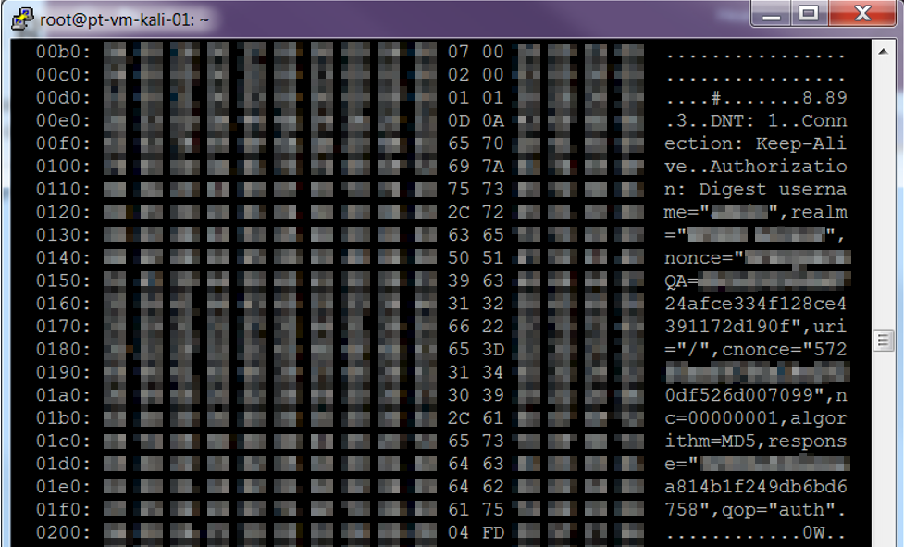Image resolution: width=904 pixels, height=547 pixels.
Task: Click the 00b0: offset label
Action: pos(64,53)
